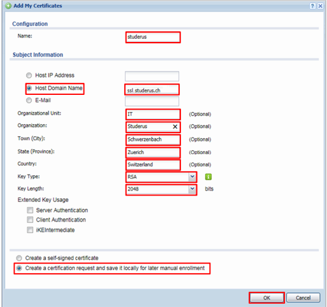The image size is (327, 307).
Task: Check the Client Authentication box
Action: [30, 220]
